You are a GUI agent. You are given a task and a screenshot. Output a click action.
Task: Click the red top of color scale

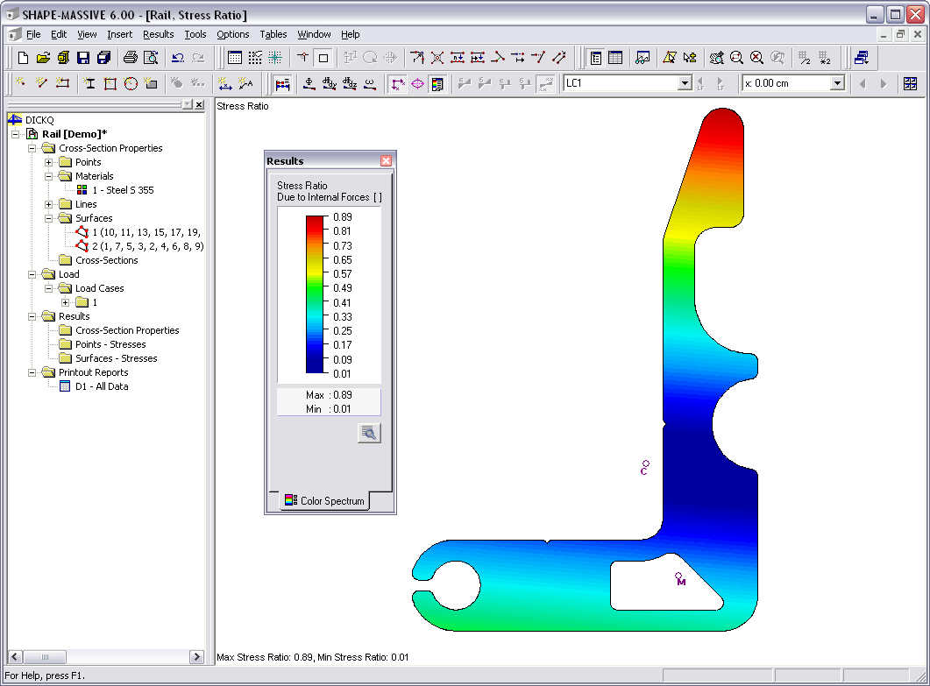click(x=315, y=220)
